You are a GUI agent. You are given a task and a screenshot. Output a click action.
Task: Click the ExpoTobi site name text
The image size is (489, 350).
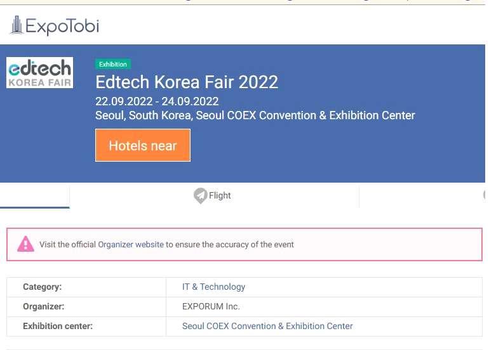(62, 26)
